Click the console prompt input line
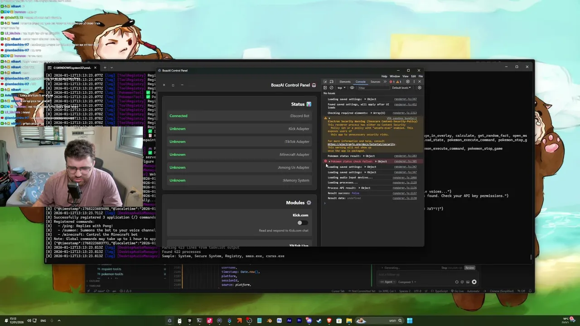Viewport: 580px width, 326px height. click(372, 203)
